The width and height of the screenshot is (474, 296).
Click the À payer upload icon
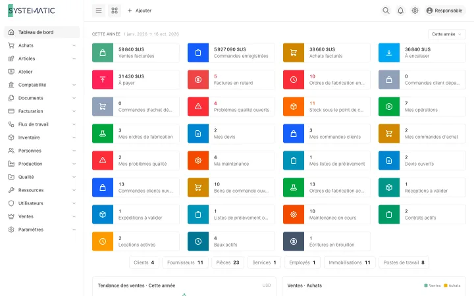tap(103, 80)
